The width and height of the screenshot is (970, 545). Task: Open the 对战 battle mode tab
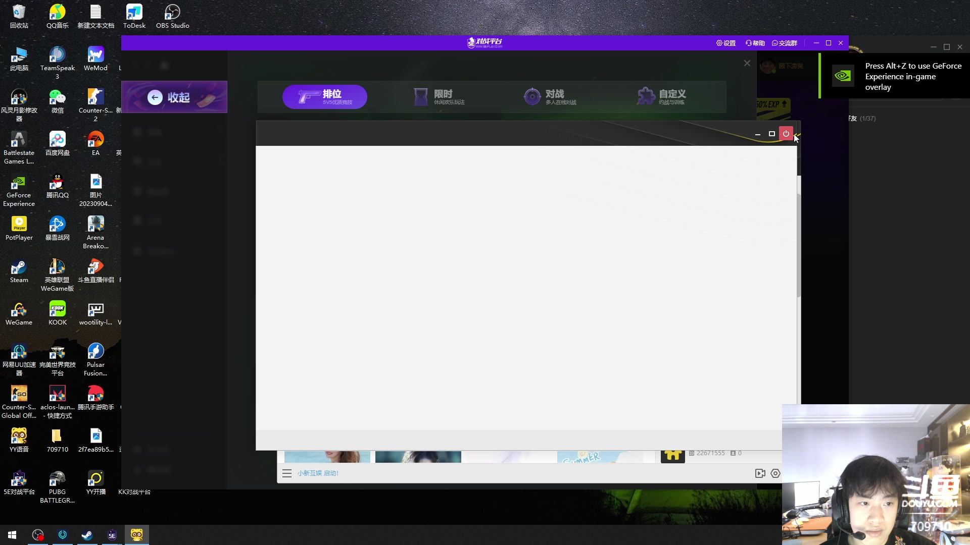pos(550,96)
